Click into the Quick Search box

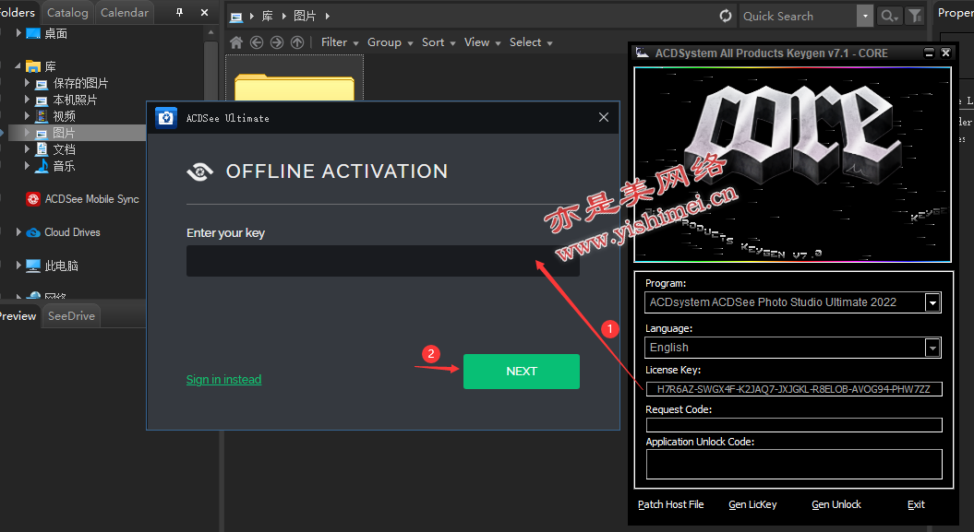[798, 16]
